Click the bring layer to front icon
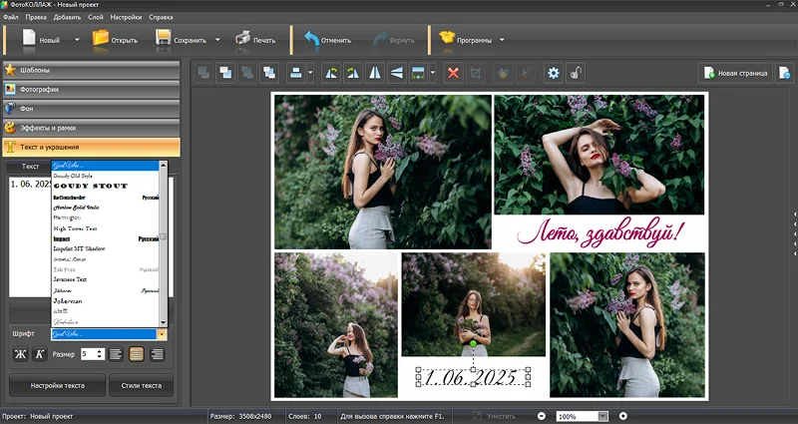The width and height of the screenshot is (798, 424). [268, 73]
